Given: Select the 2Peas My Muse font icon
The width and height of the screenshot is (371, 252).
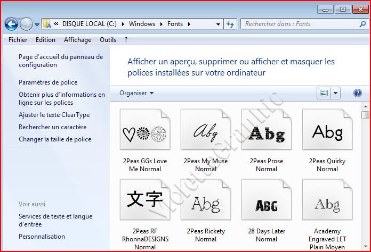Looking at the screenshot, I should 206,132.
